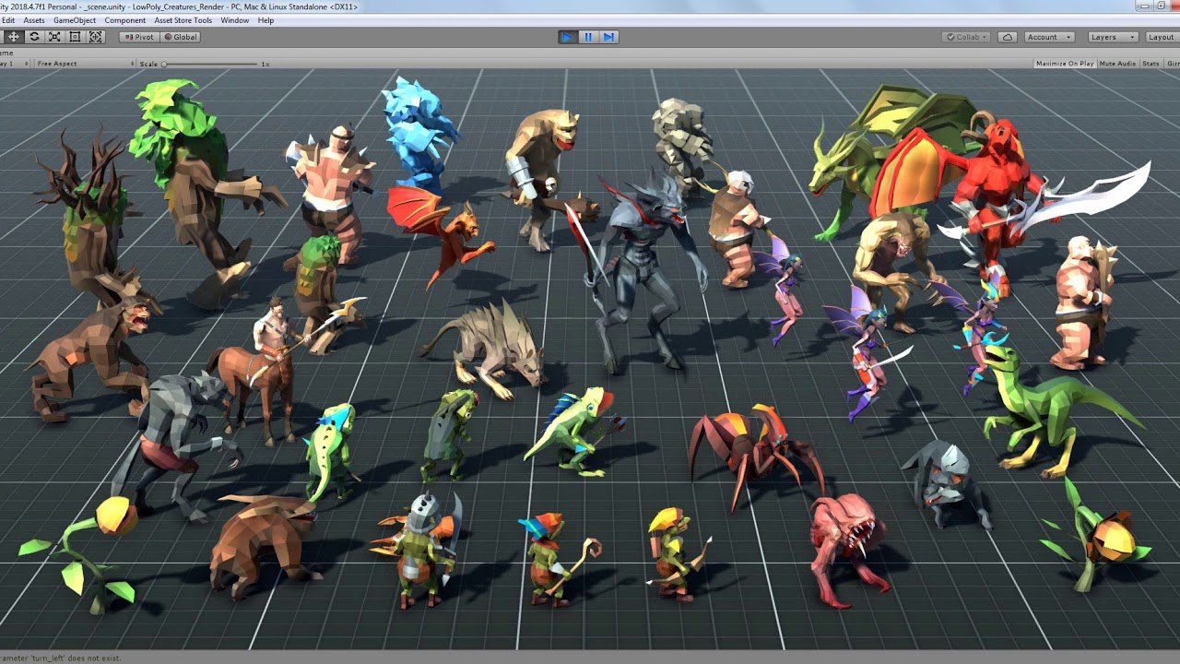Viewport: 1180px width, 664px height.
Task: Select the Rect transform tool
Action: (x=75, y=37)
